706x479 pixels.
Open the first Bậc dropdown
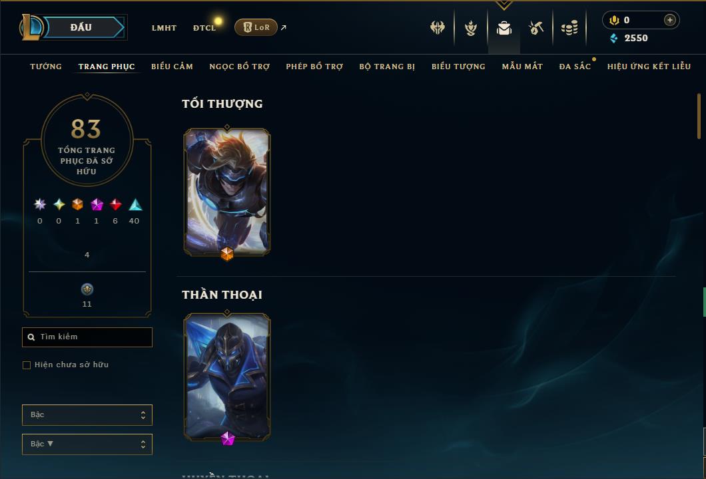(x=87, y=414)
